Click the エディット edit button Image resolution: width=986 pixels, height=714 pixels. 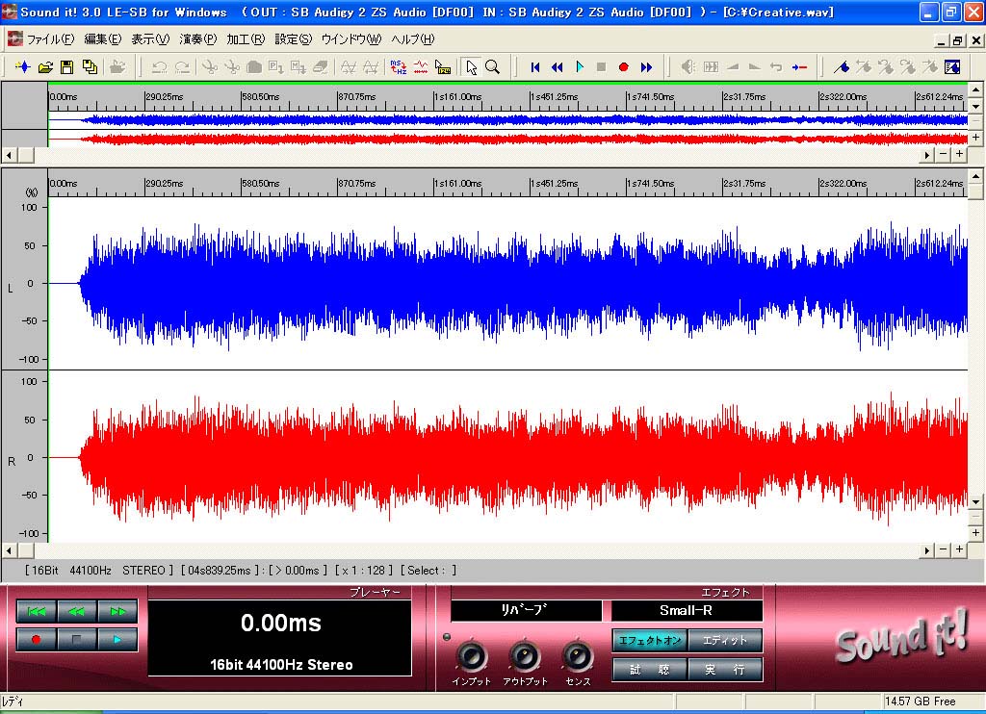click(725, 640)
